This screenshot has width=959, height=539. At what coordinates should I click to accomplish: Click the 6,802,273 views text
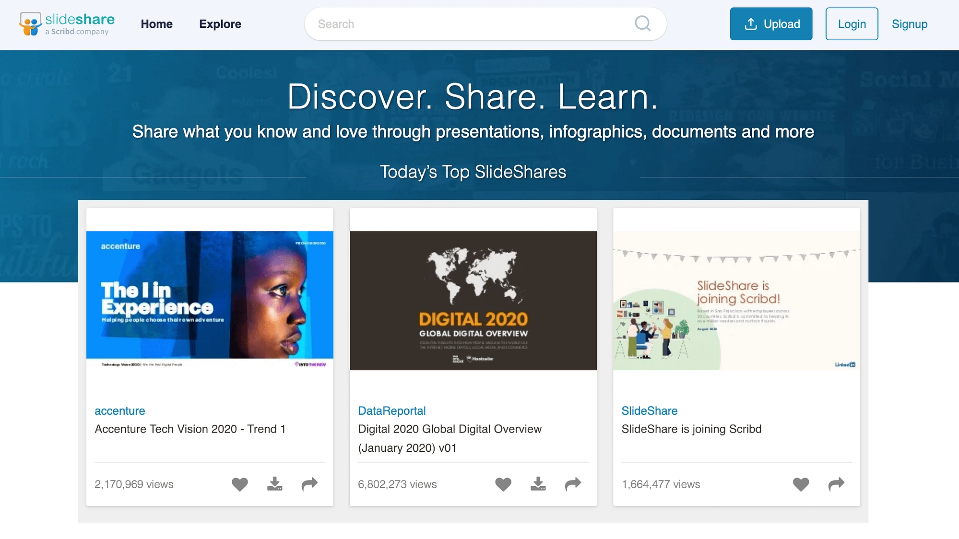tap(397, 484)
